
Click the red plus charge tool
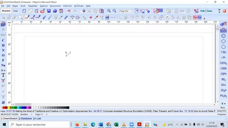click(91, 17)
